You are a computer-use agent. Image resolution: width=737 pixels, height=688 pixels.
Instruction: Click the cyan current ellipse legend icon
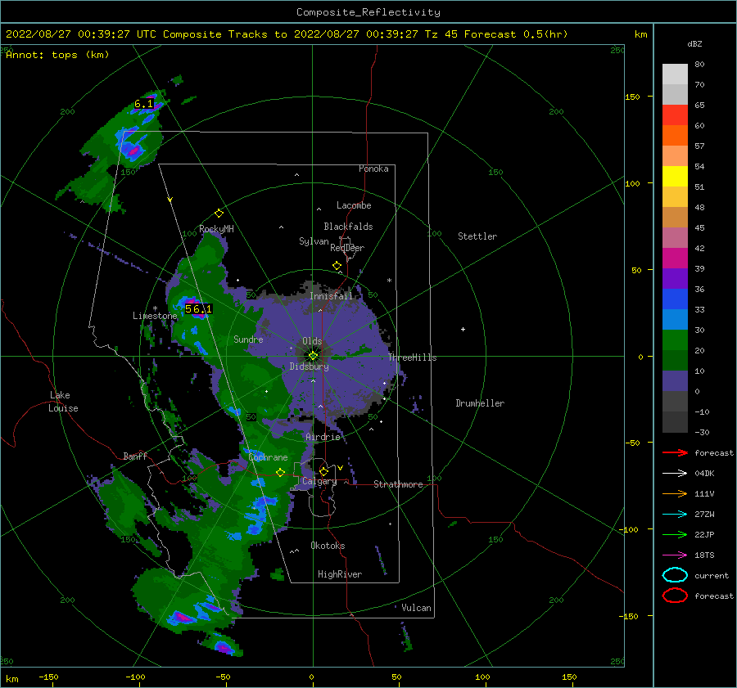click(x=675, y=575)
